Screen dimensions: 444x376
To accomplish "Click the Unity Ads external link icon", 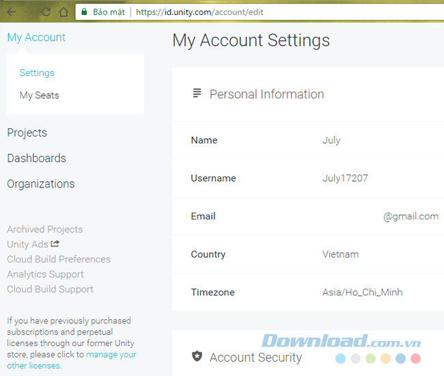I will point(55,243).
